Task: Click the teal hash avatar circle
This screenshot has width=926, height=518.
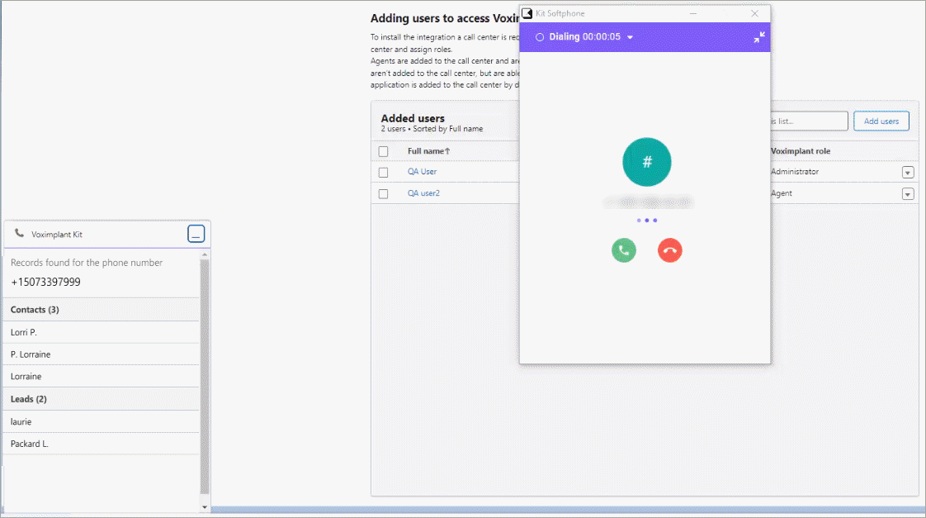Action: (x=647, y=162)
